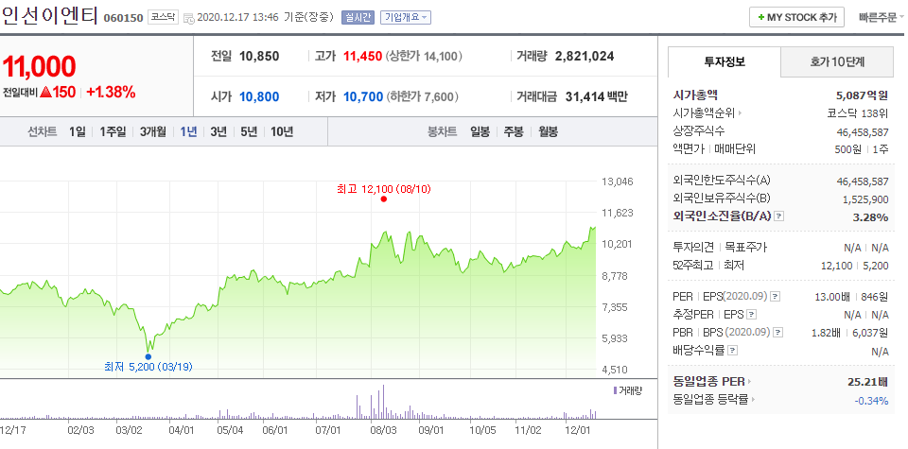This screenshot has width=908, height=449.
Task: Select the 5년 line chart period
Action: coord(249,132)
